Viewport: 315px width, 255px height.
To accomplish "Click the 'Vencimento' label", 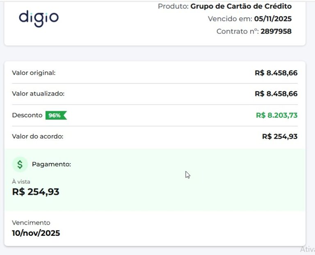I will (x=31, y=223).
